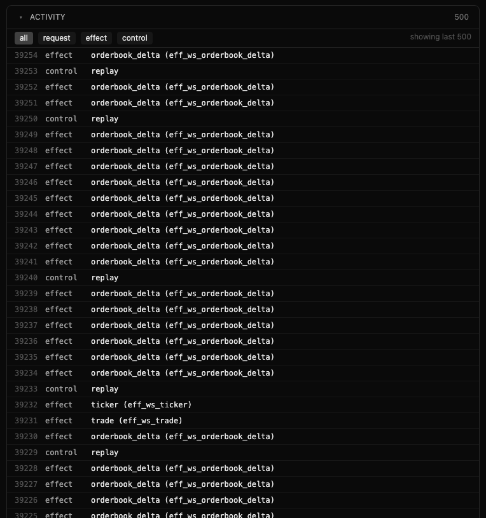This screenshot has width=486, height=518.
Task: Click the ACTIVITY panel header
Action: [x=243, y=17]
